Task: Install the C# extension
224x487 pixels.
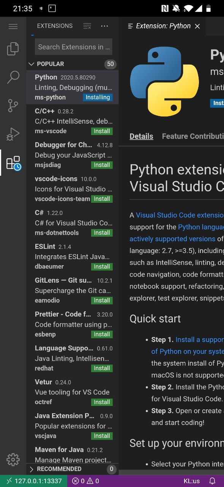Action: pyautogui.click(x=102, y=233)
